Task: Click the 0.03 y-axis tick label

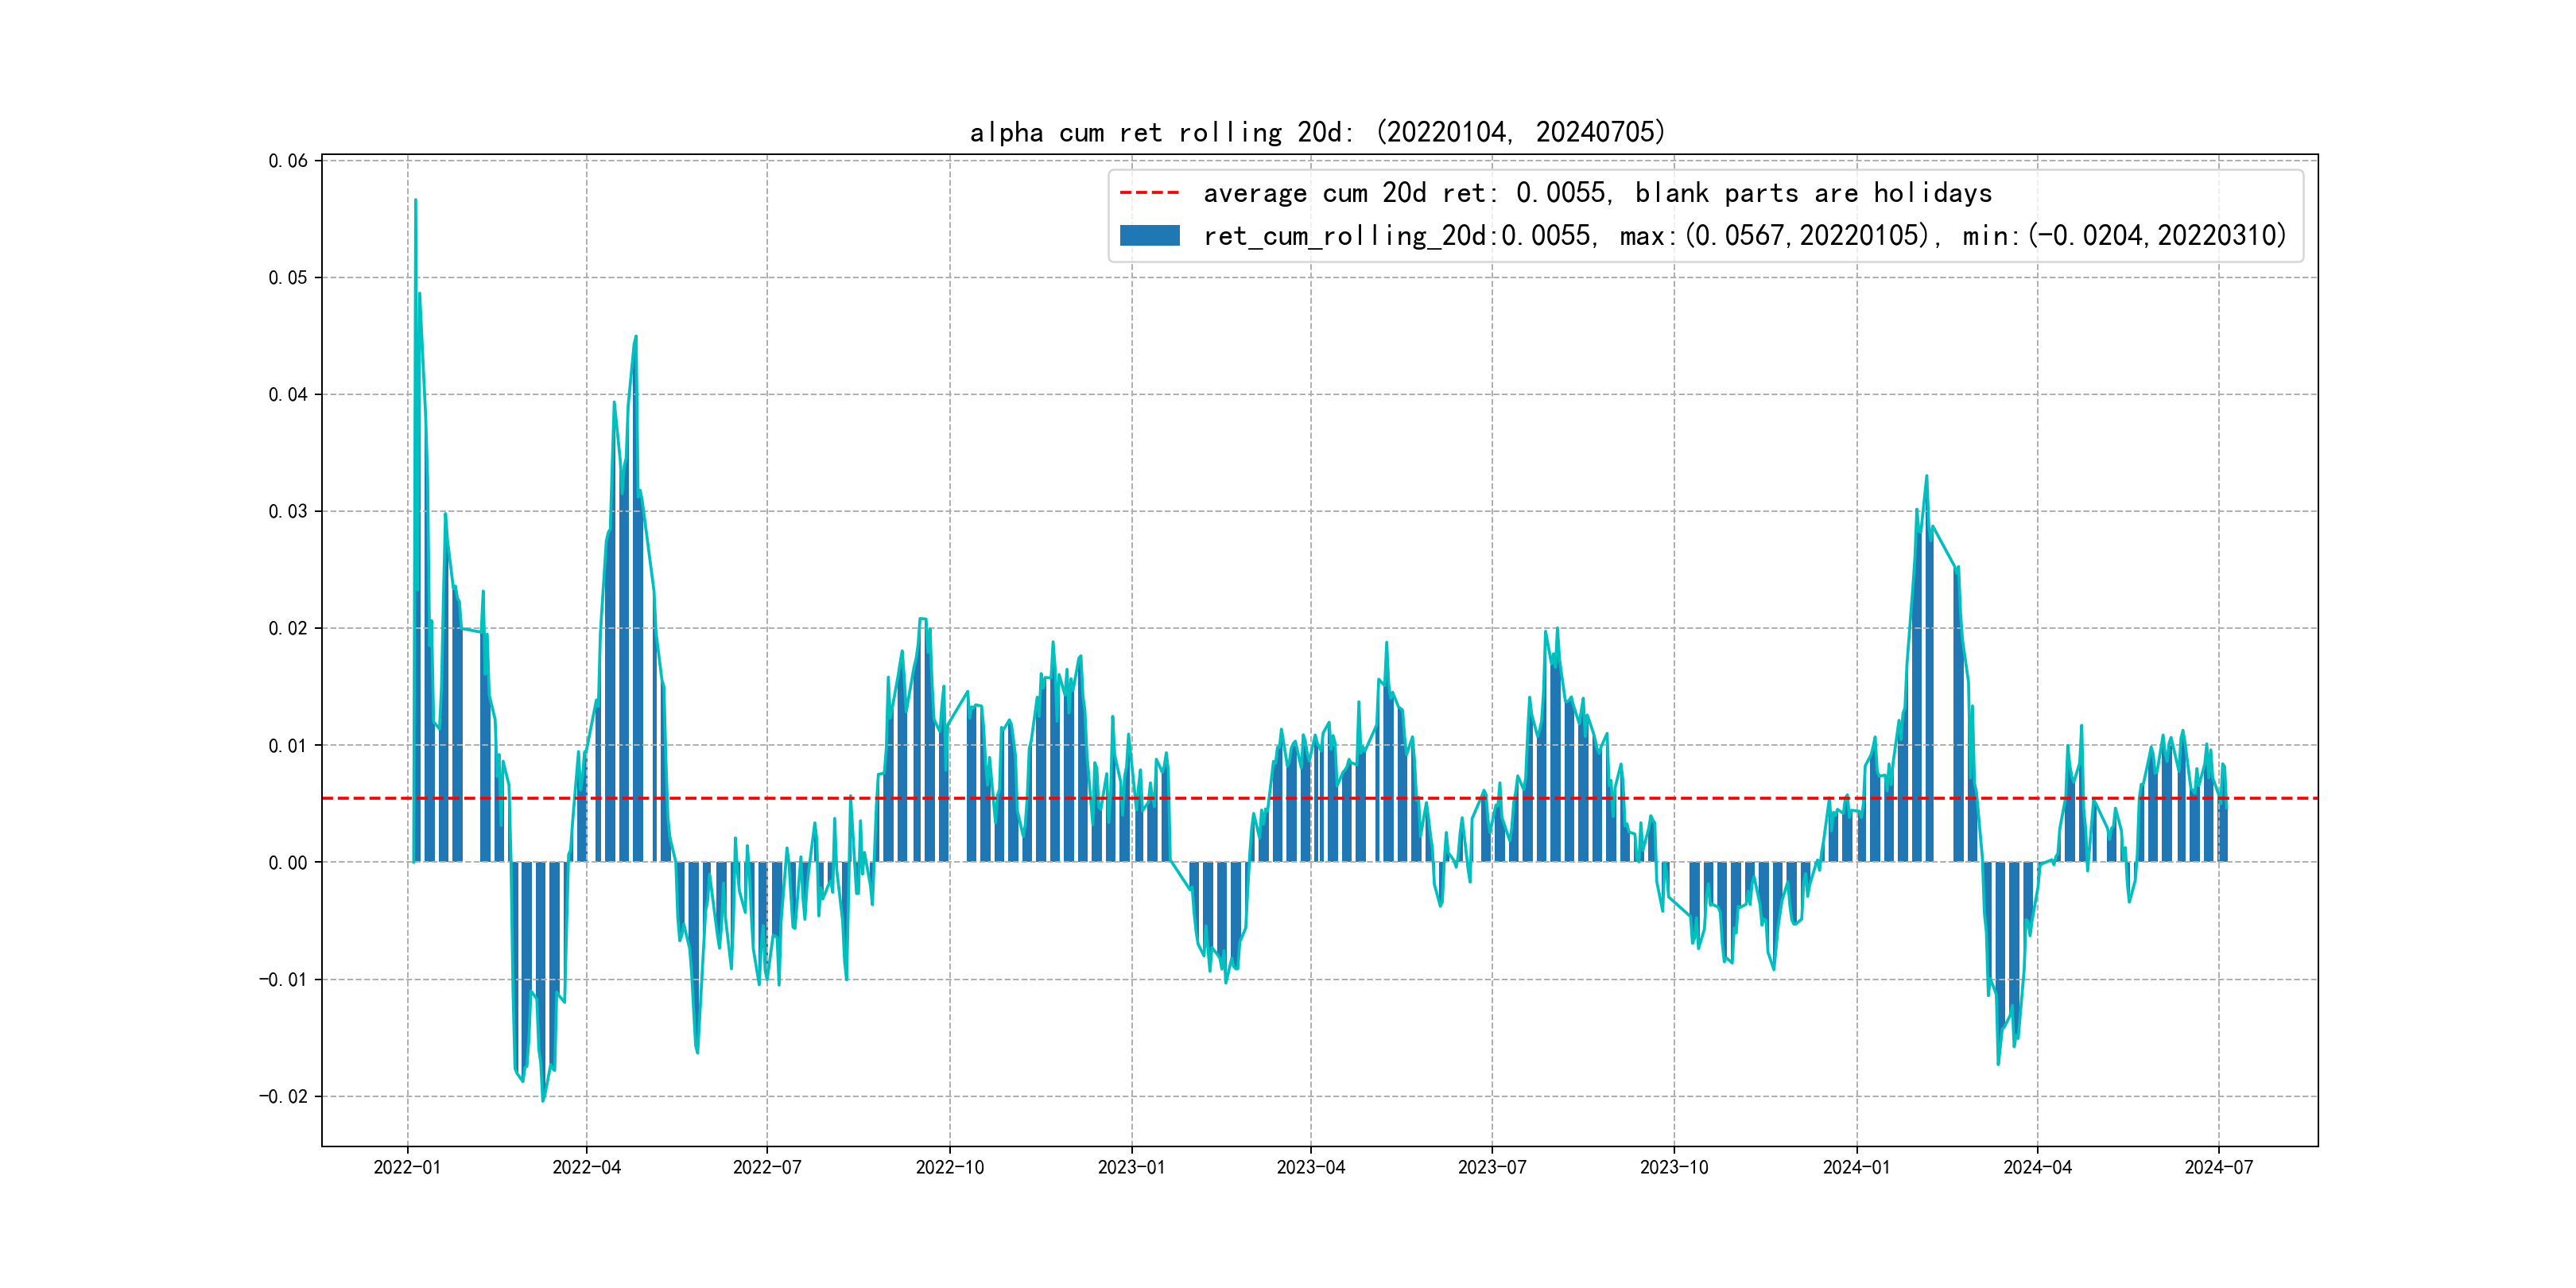Action: click(288, 511)
